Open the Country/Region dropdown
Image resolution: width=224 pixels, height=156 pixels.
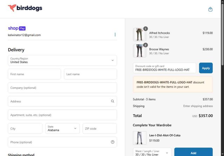pyautogui.click(x=62, y=60)
